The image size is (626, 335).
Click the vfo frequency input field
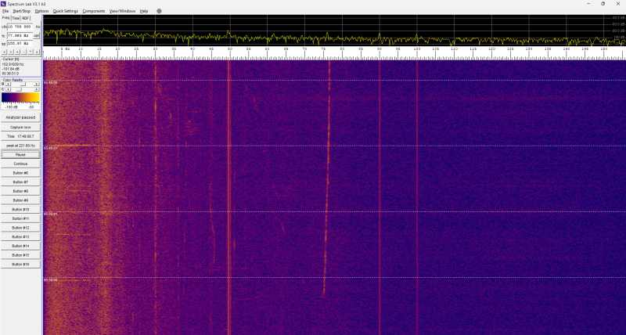20,27
